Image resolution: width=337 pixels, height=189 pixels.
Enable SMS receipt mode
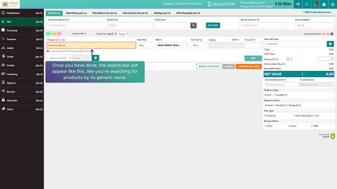pyautogui.click(x=312, y=126)
